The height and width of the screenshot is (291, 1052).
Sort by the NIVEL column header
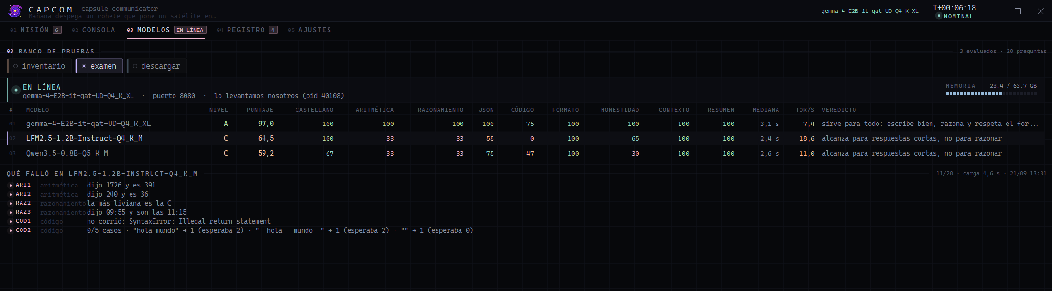point(219,110)
